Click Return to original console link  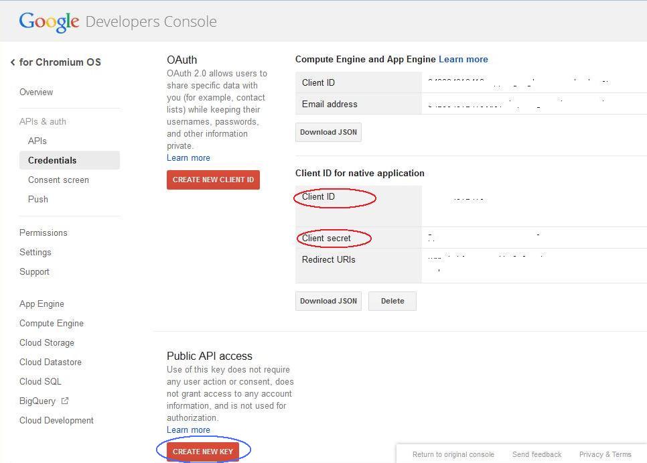(453, 454)
